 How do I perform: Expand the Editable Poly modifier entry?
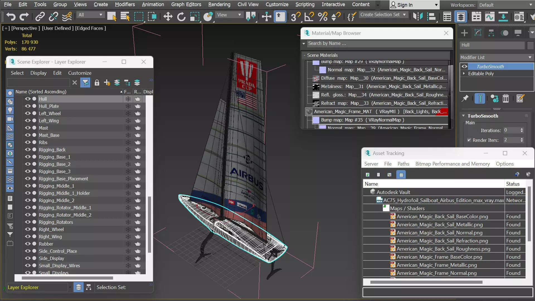click(x=464, y=74)
